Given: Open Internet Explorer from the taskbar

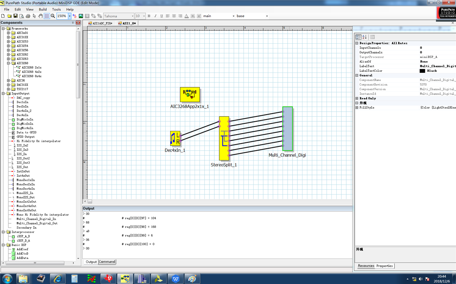Looking at the screenshot, I should coord(57,278).
